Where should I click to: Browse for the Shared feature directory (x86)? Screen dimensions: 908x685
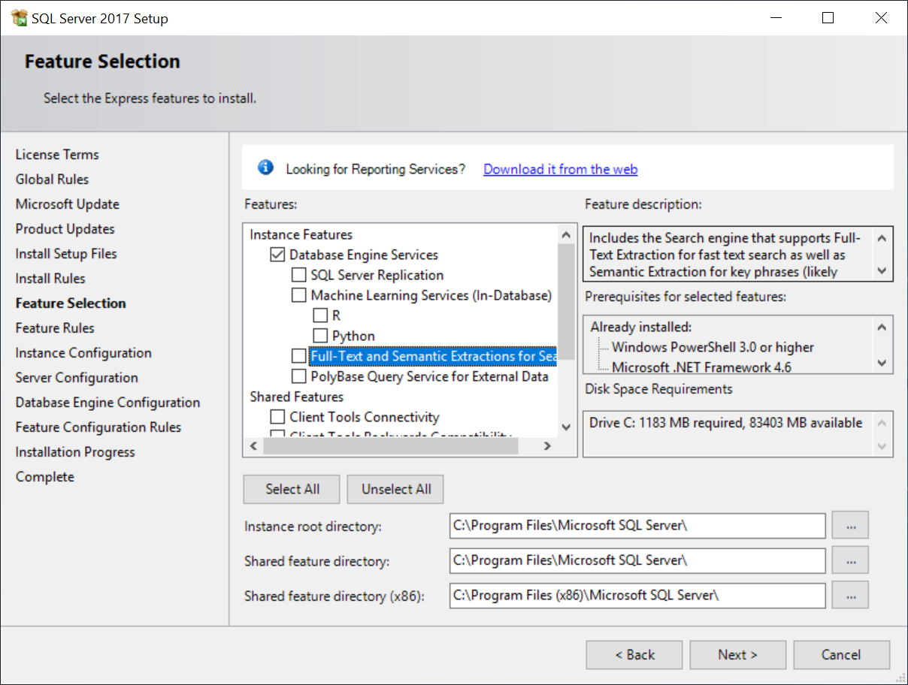pyautogui.click(x=850, y=595)
